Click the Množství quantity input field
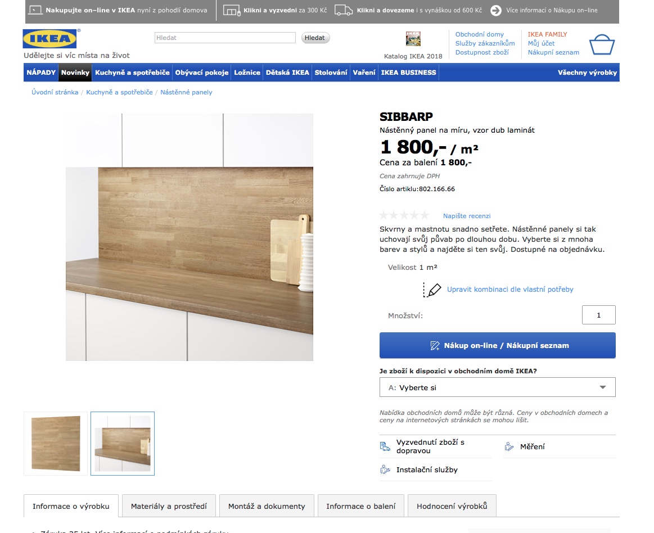The width and height of the screenshot is (654, 533). click(x=598, y=315)
